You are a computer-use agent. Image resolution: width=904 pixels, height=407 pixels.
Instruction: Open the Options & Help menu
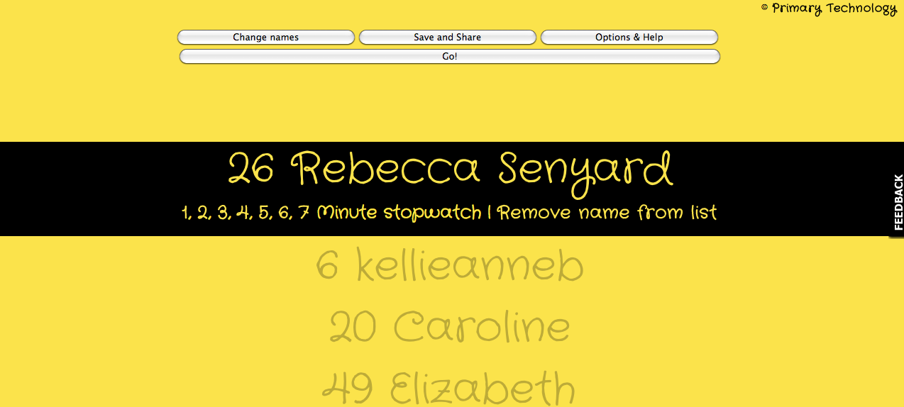629,38
